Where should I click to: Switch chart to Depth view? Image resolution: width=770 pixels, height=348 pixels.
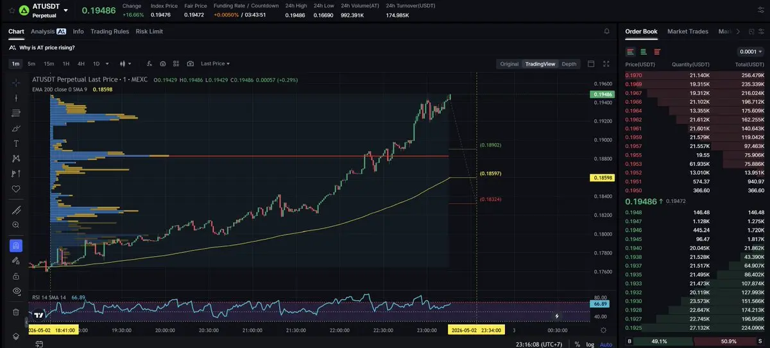[569, 64]
